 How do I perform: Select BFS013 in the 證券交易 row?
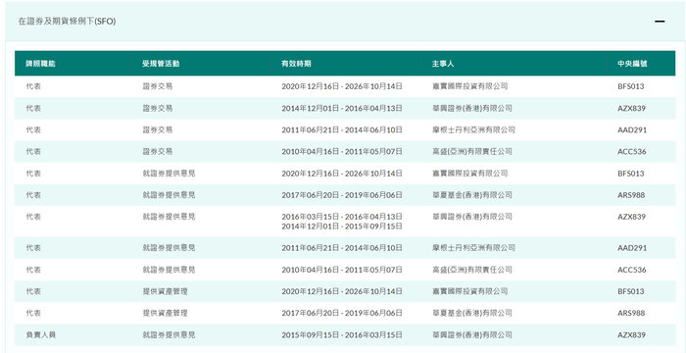631,86
